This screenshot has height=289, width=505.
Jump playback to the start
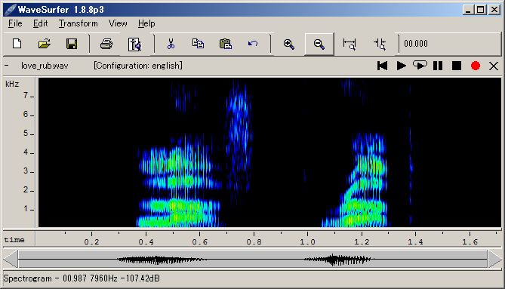pos(382,66)
